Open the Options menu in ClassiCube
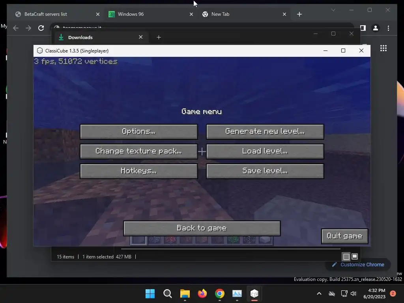 point(138,132)
